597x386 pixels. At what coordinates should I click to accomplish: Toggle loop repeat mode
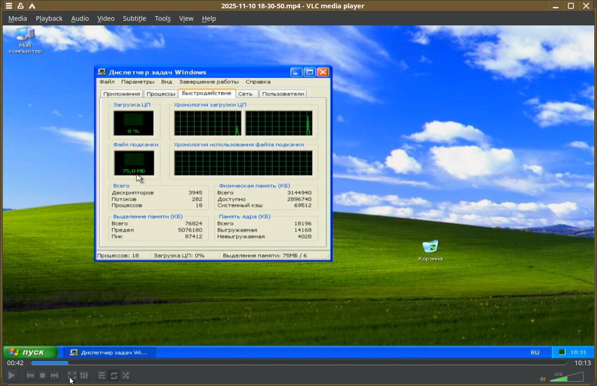click(x=114, y=375)
